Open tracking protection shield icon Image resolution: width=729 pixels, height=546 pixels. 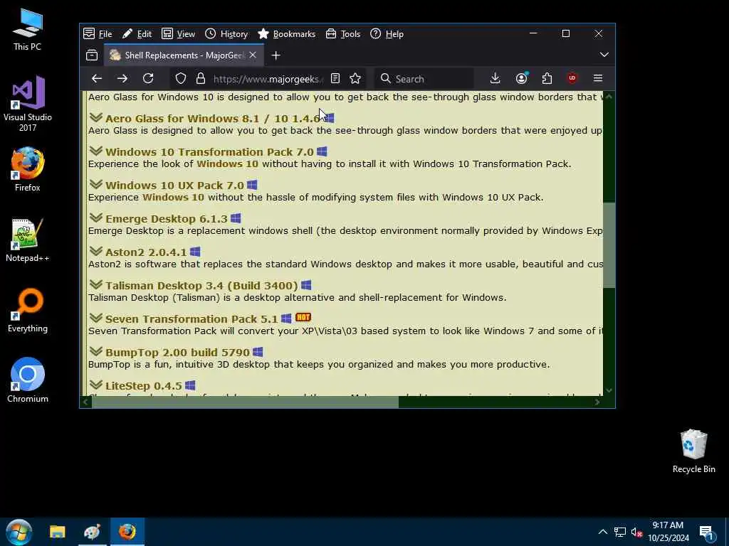point(181,79)
